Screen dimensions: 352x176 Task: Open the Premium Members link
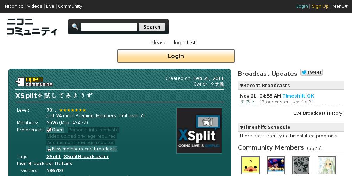pos(96,116)
